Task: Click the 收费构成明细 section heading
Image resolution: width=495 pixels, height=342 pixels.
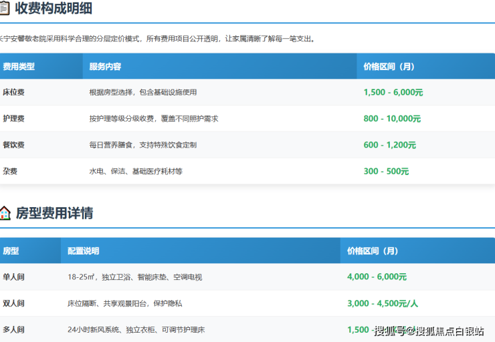Action: 54,9
